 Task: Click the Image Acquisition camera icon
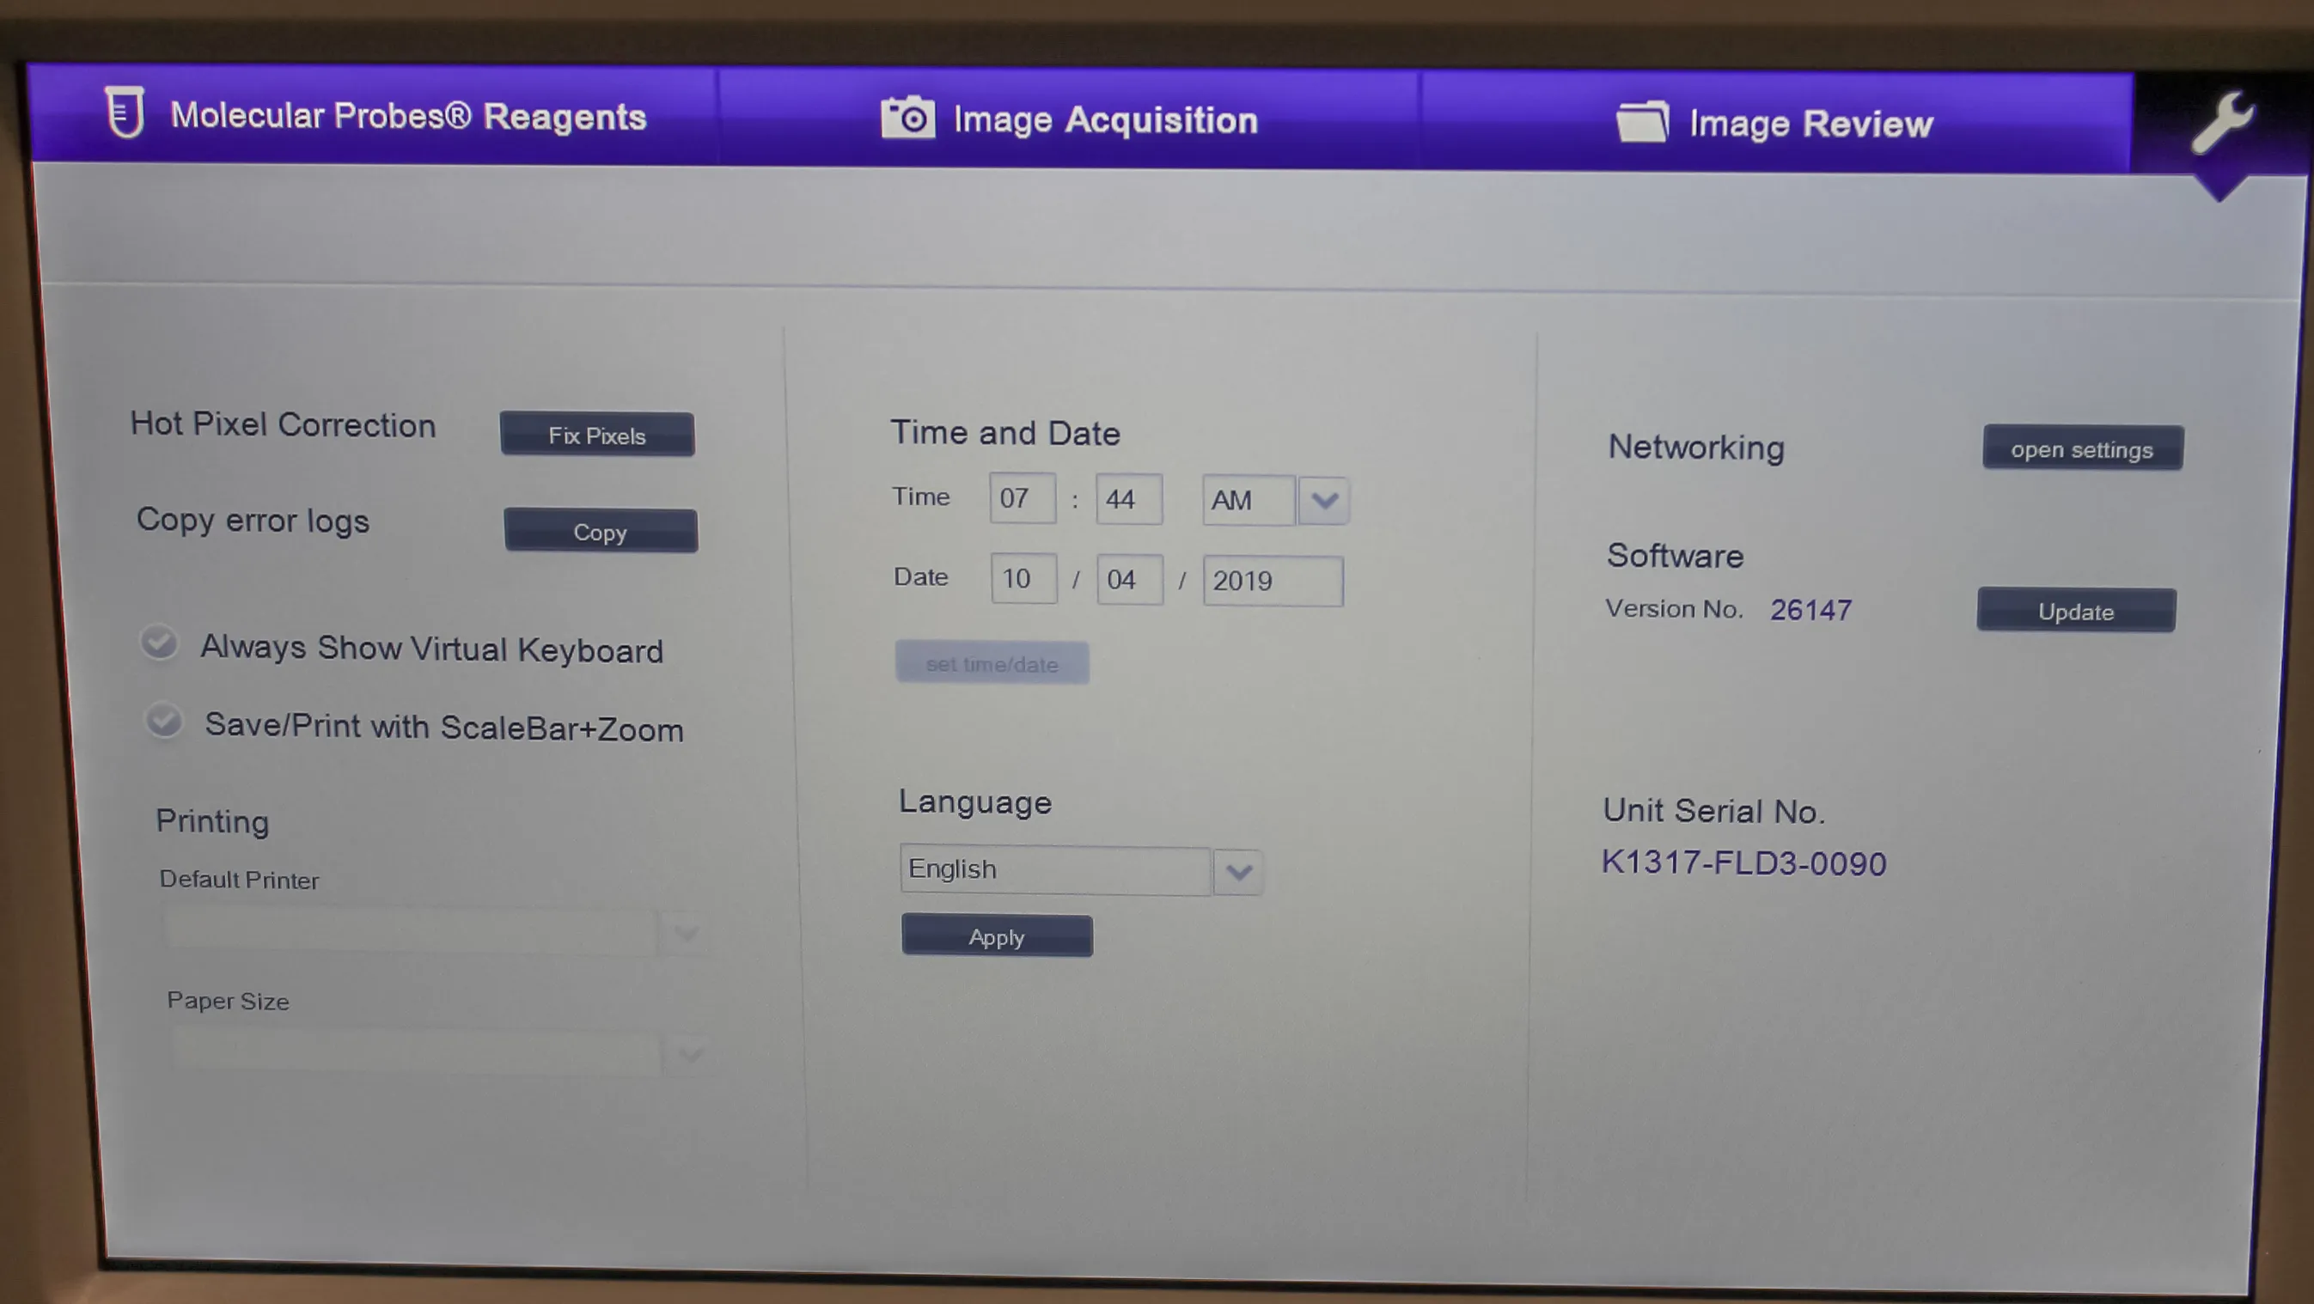pyautogui.click(x=906, y=119)
